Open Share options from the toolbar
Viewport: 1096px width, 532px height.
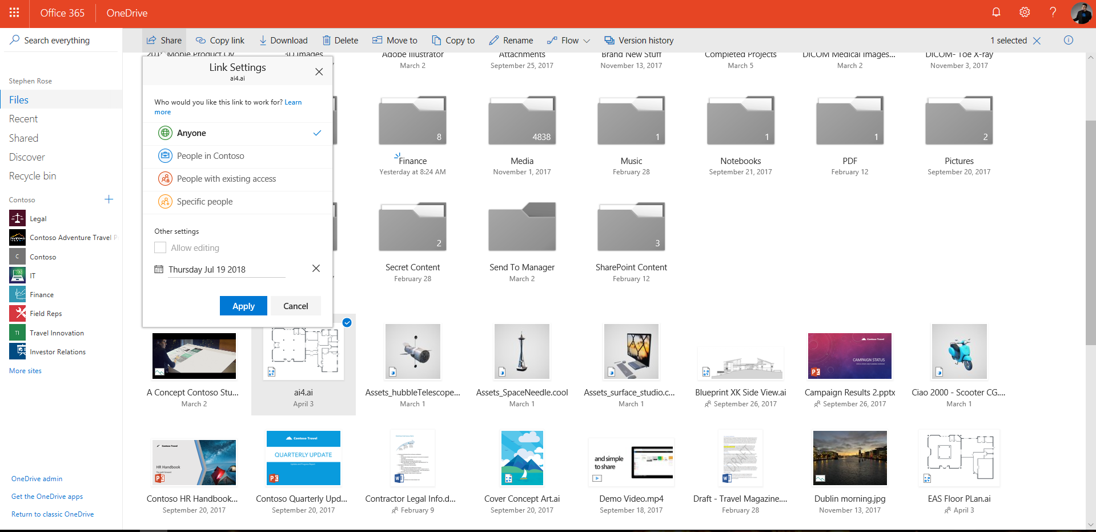(x=164, y=40)
